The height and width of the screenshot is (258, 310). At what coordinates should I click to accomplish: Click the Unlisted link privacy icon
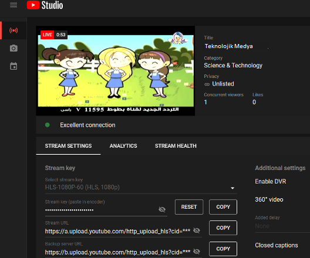point(207,84)
